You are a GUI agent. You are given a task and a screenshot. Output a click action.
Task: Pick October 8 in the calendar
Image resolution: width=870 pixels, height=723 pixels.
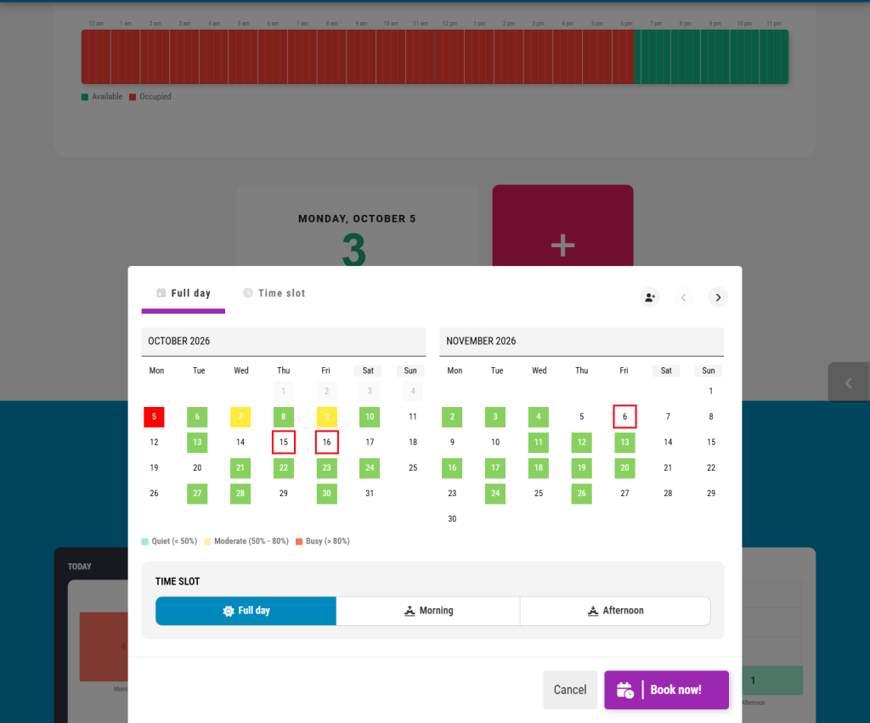pyautogui.click(x=284, y=416)
